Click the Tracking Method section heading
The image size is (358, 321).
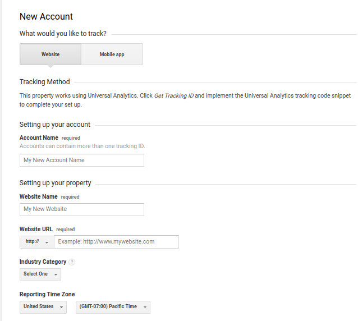pyautogui.click(x=45, y=82)
